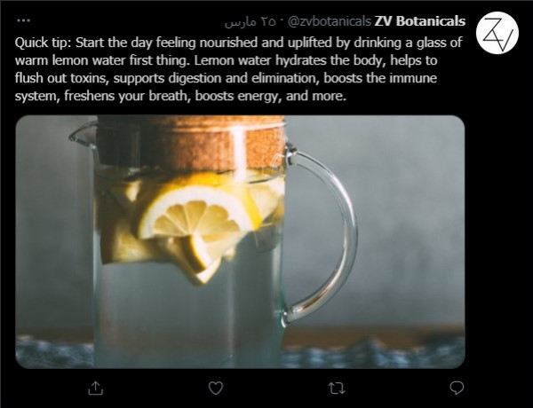This screenshot has width=533, height=408.
Task: Open the three-dot more options menu
Action: coord(23,20)
